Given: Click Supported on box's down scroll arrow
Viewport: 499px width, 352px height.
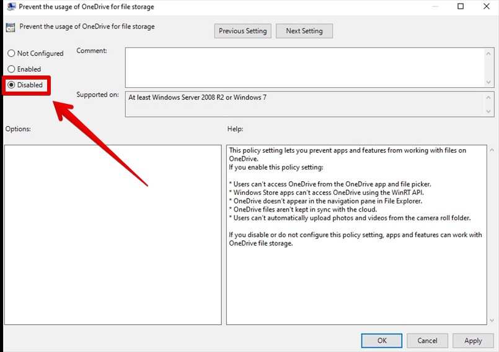Looking at the screenshot, I should 490,111.
